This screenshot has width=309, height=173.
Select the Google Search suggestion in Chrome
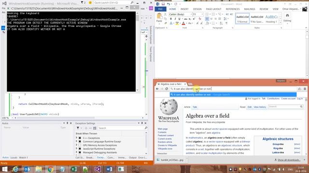[233, 95]
